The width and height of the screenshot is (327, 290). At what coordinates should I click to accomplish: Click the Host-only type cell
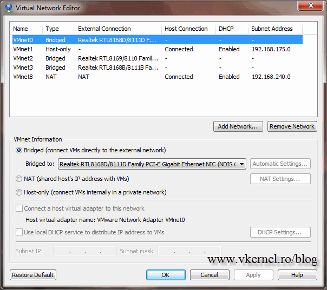point(58,49)
